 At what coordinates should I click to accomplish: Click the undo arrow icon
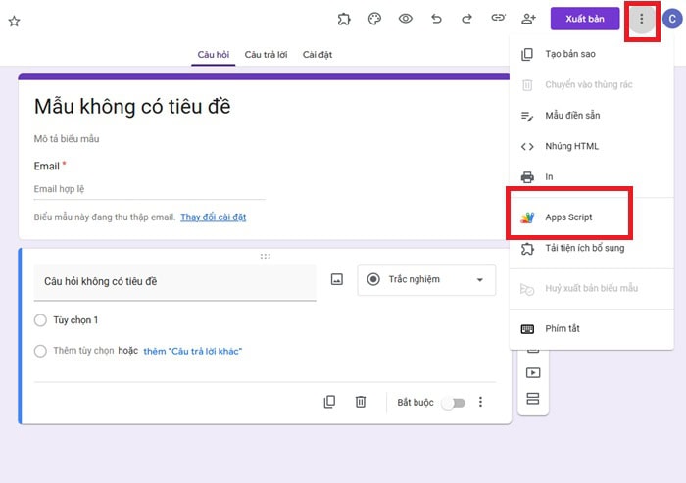pos(436,19)
